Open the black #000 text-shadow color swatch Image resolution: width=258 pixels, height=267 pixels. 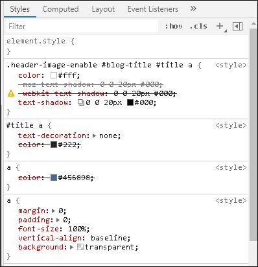[x=130, y=102]
